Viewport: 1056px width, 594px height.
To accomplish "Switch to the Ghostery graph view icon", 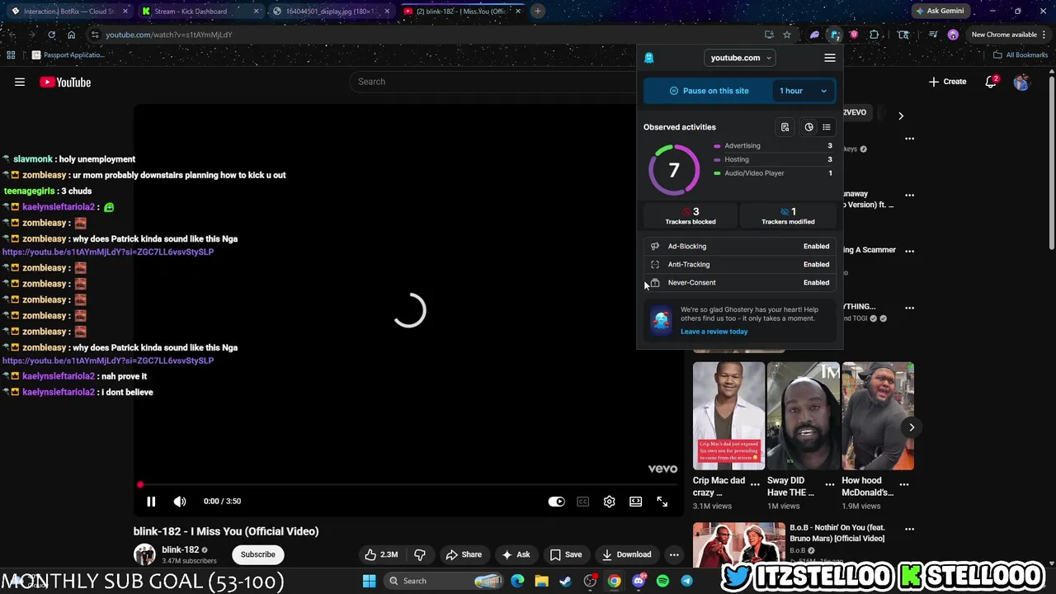I will point(808,127).
